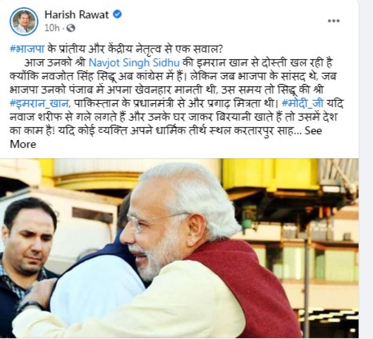Screen dimensions: 373x339
Task: Open the post's 10h timestamp
Action: pyautogui.click(x=52, y=28)
